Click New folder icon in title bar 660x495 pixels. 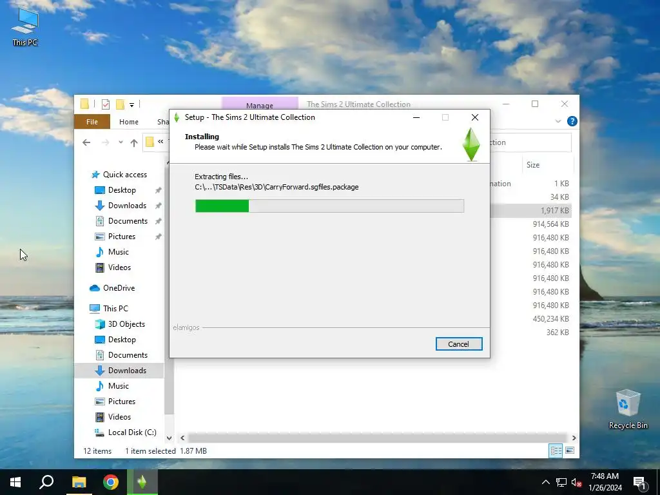(x=120, y=104)
